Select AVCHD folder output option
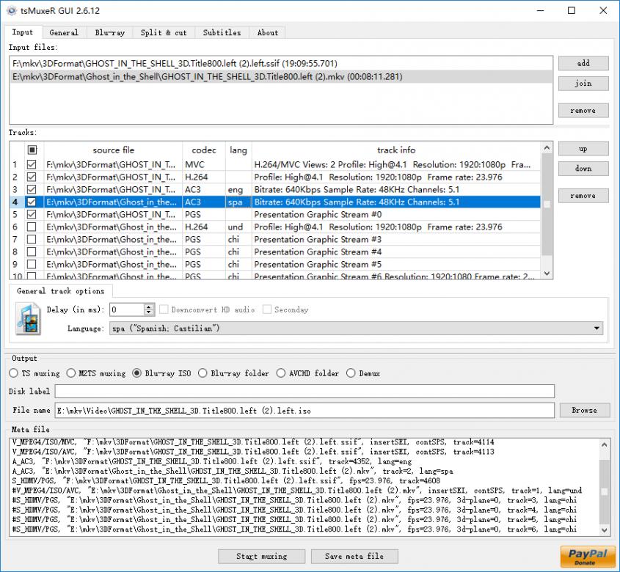This screenshot has height=572, width=620. coord(307,373)
